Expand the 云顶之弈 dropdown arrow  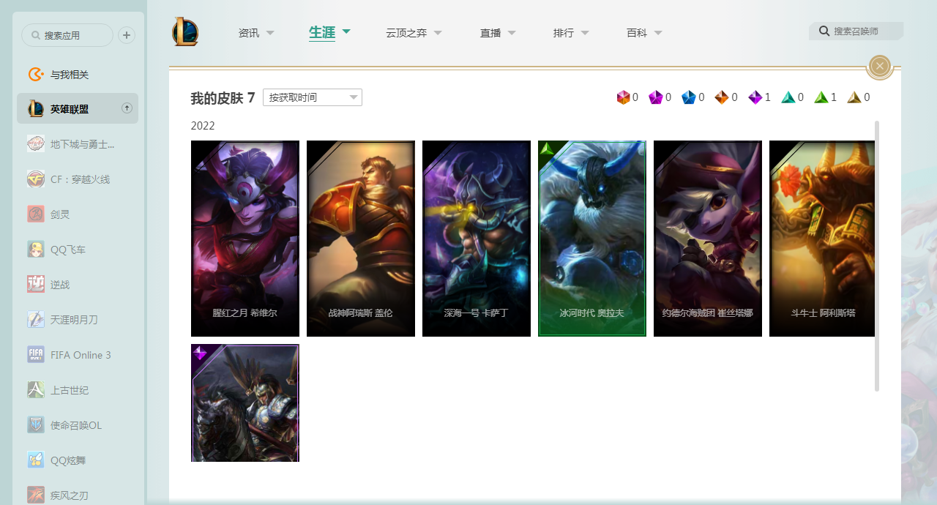pos(438,33)
